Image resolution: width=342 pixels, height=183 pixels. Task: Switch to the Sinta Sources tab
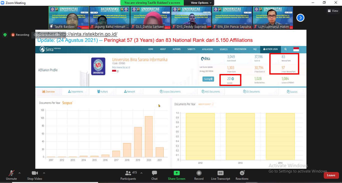292,91
